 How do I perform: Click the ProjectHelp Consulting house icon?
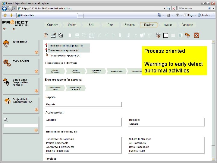(x=8, y=101)
